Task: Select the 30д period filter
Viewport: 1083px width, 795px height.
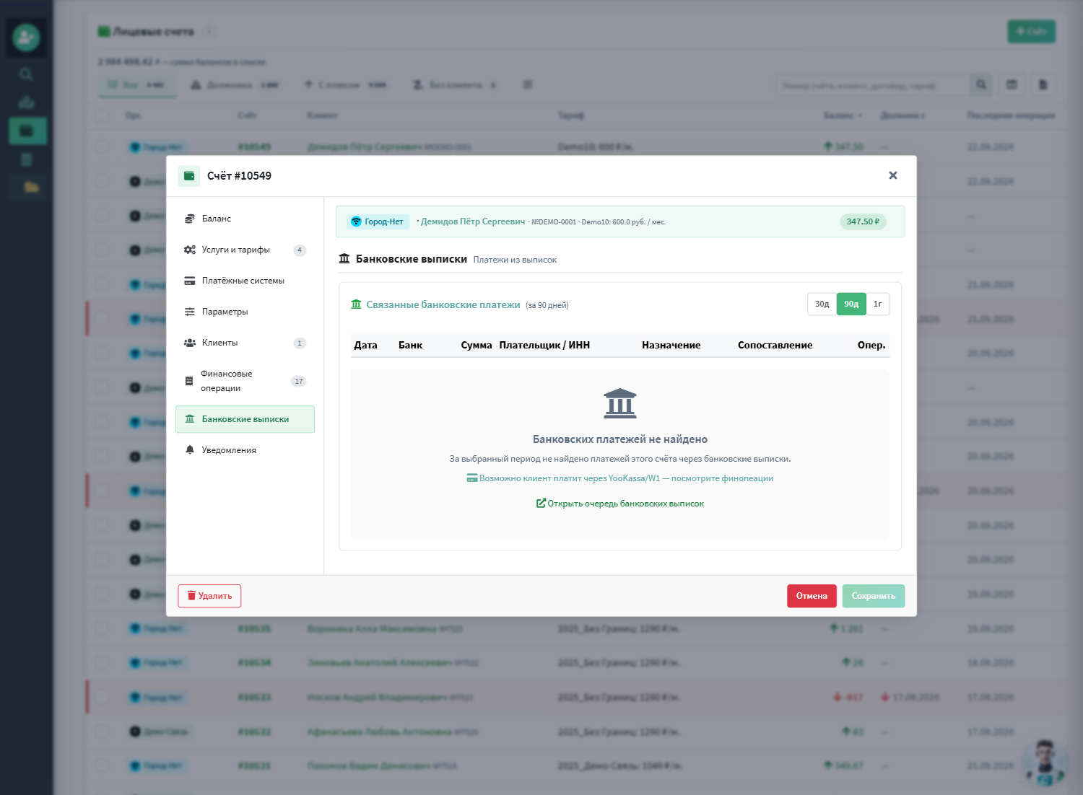Action: (x=822, y=304)
